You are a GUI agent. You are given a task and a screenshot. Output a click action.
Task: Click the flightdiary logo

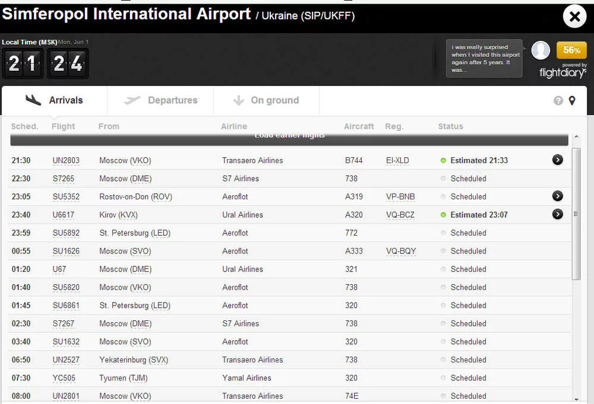point(563,72)
